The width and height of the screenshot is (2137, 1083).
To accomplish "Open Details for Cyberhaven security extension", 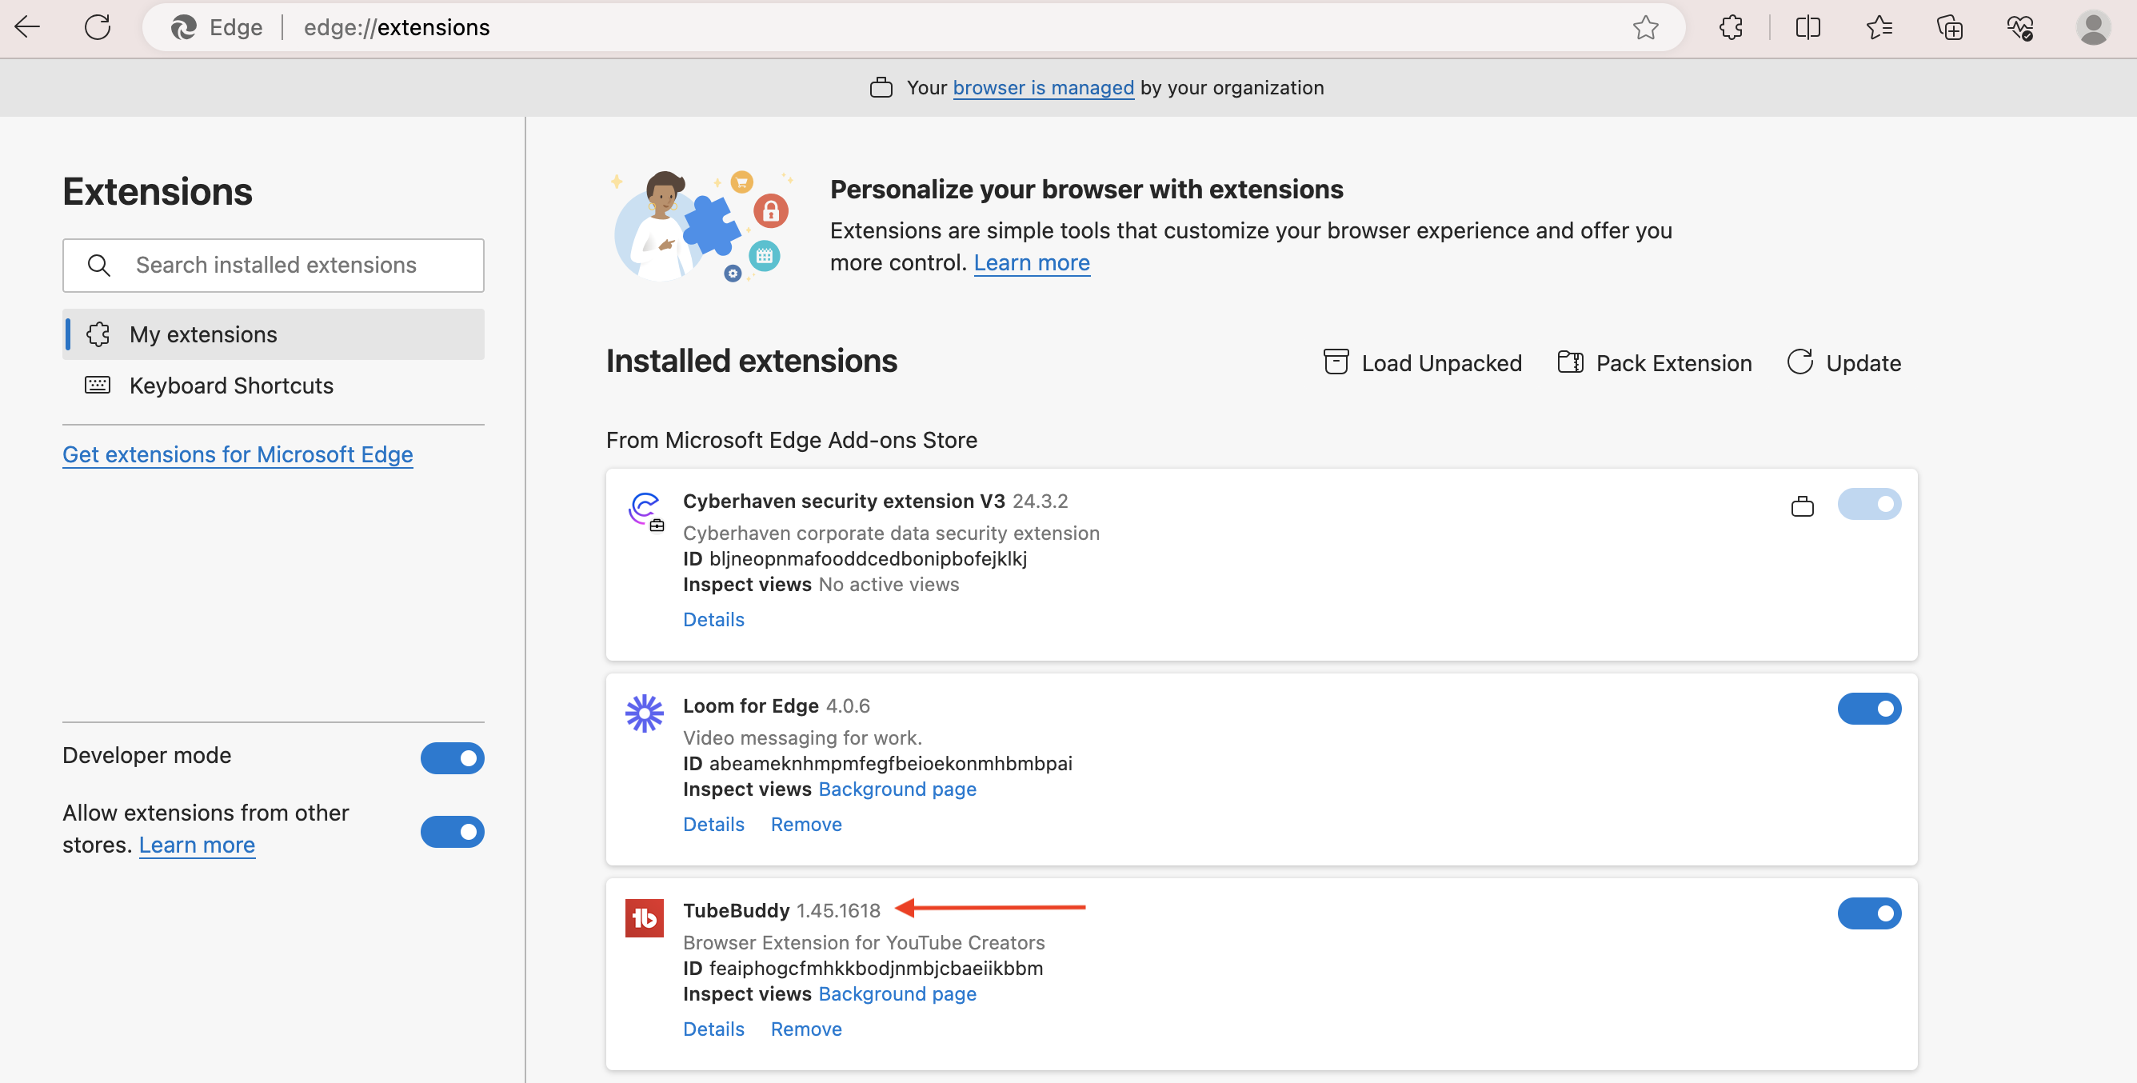I will (713, 619).
